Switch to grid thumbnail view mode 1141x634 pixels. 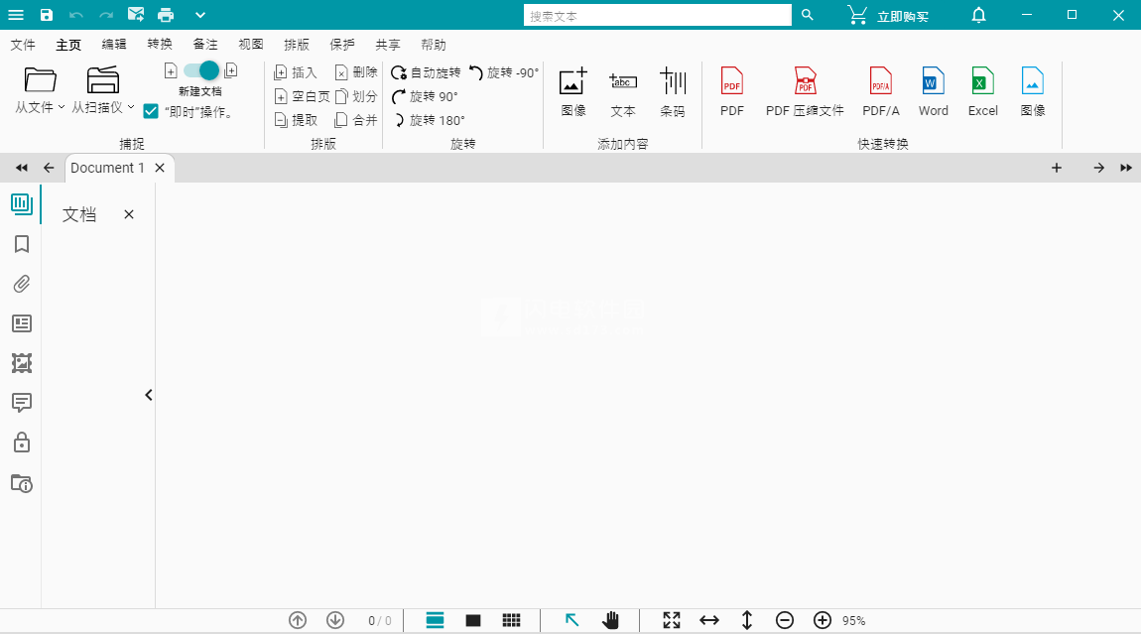(x=511, y=619)
